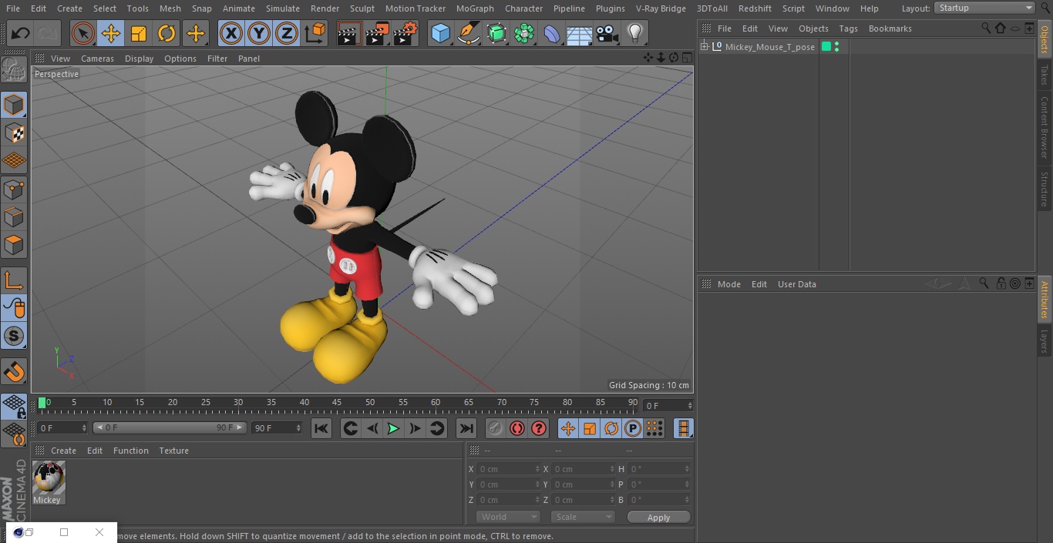Go to end of timeline
Image resolution: width=1053 pixels, height=543 pixels.
[466, 428]
